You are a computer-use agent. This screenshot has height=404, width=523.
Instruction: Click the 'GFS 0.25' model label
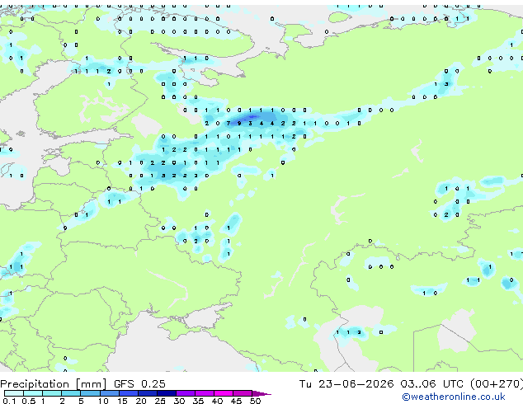pyautogui.click(x=139, y=384)
